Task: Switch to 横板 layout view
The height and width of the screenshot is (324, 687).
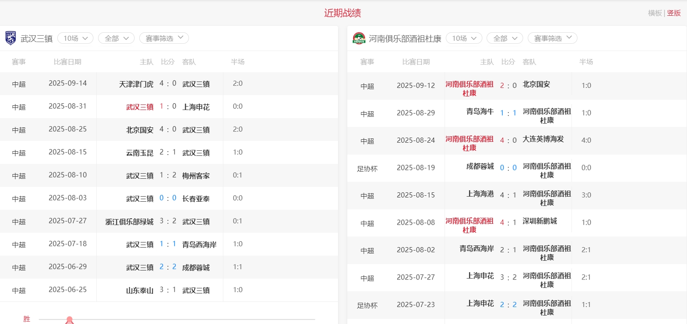Action: pos(654,13)
